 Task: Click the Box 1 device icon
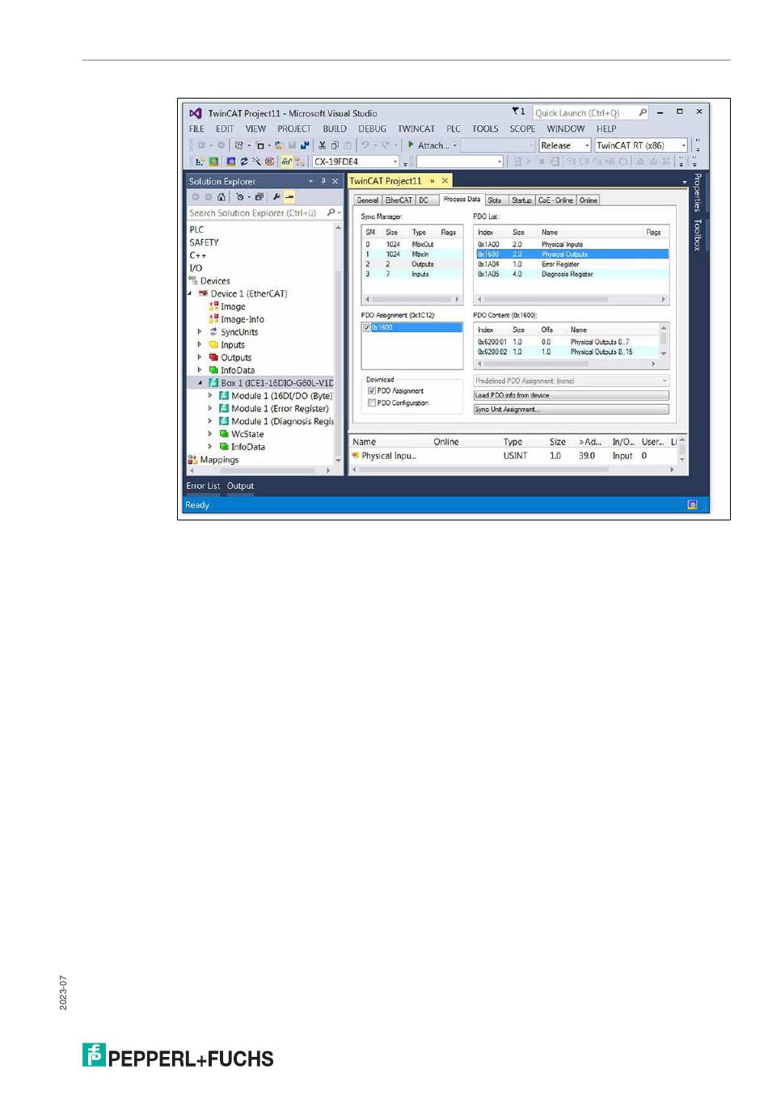tap(213, 383)
